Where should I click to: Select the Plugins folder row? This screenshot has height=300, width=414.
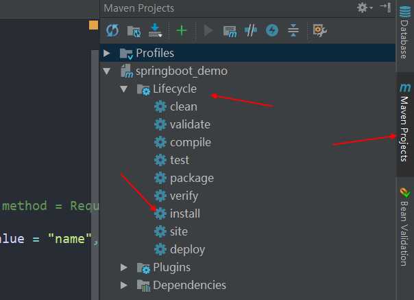247,268
